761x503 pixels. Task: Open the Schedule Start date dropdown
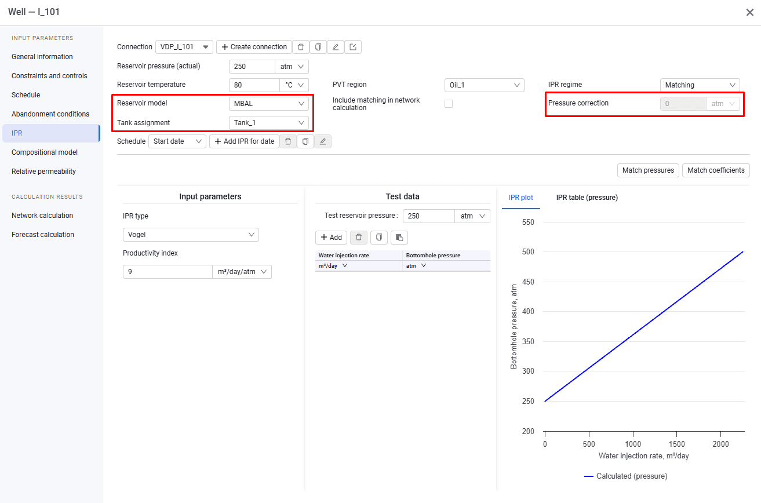point(177,141)
